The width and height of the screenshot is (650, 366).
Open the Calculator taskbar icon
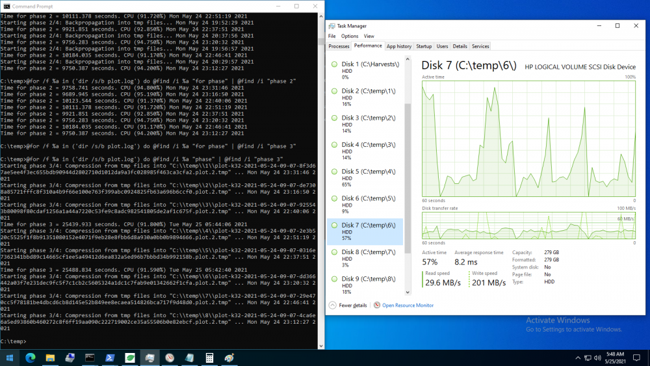209,358
